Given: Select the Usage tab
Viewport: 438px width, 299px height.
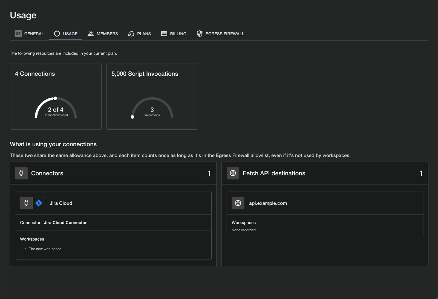Looking at the screenshot, I should (x=65, y=34).
